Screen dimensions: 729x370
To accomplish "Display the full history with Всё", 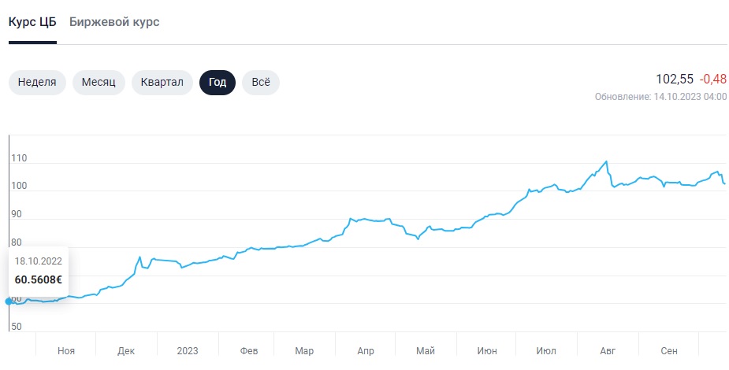I will pos(261,82).
